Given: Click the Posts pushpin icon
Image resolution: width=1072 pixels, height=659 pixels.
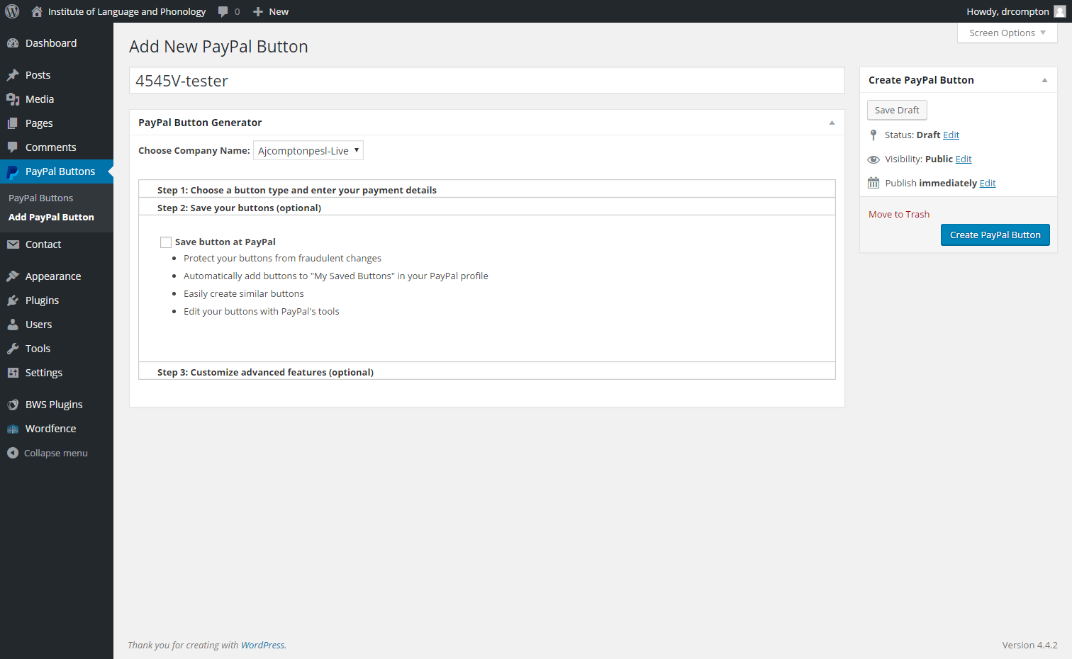Looking at the screenshot, I should coord(13,75).
